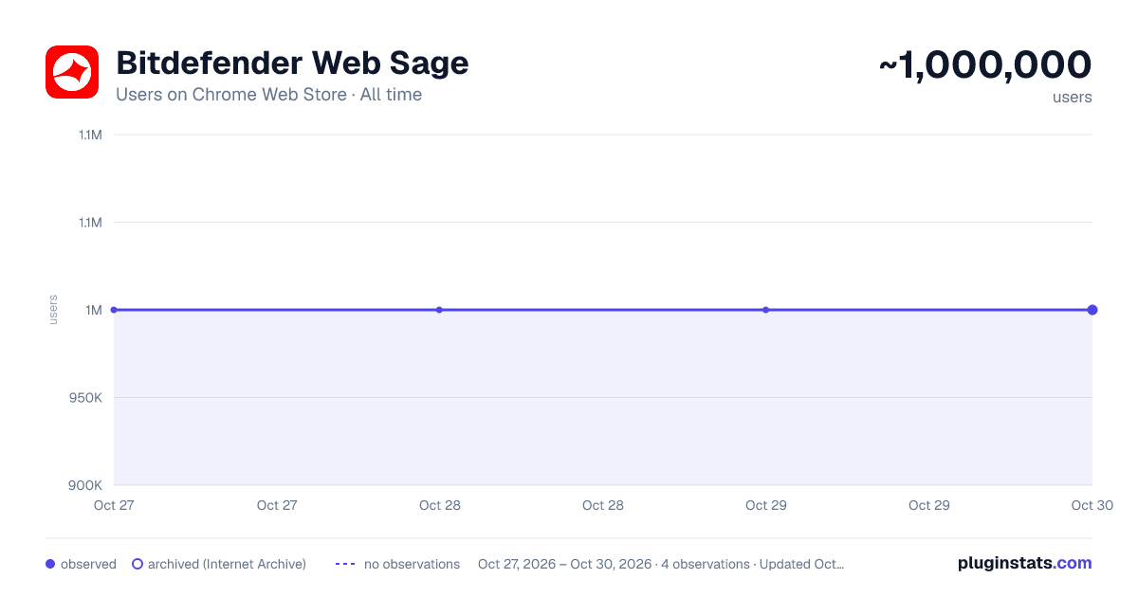
Task: Click the 900K y-axis label
Action: tap(86, 485)
